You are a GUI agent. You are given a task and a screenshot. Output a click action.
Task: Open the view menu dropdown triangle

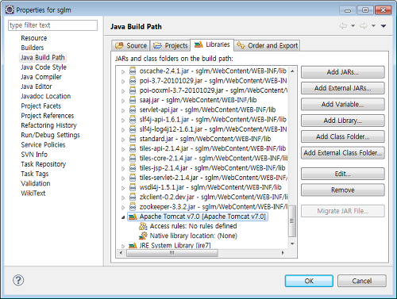click(384, 26)
